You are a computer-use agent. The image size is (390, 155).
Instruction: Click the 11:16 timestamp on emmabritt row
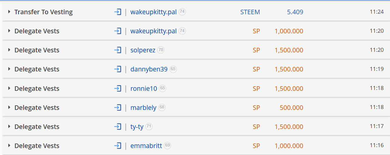(377, 146)
